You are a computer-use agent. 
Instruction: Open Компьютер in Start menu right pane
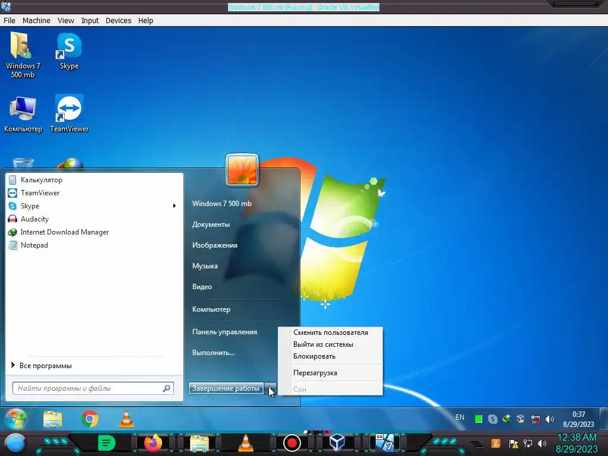click(x=211, y=309)
